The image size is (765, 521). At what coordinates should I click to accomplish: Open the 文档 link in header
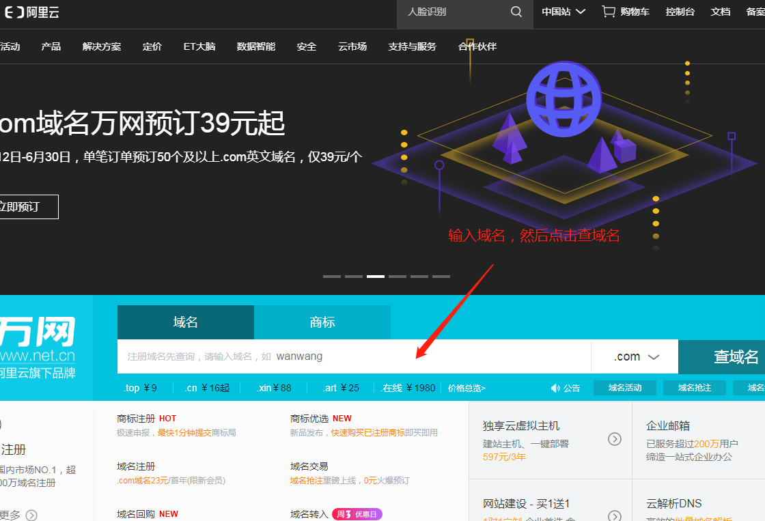721,12
